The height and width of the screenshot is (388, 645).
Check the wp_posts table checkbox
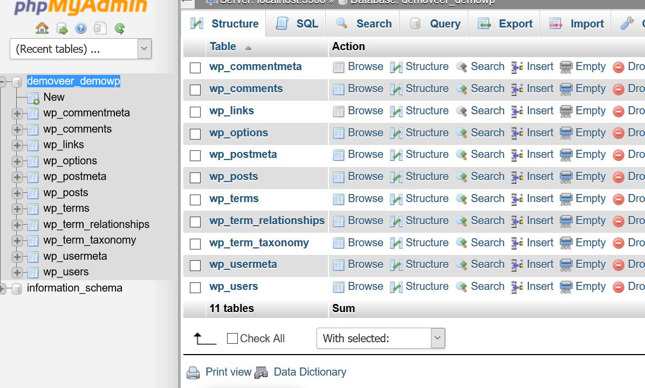195,177
